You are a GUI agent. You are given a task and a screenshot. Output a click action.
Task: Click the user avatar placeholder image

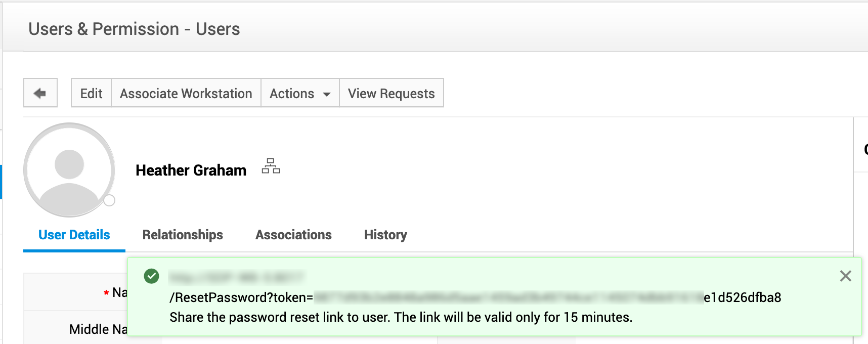tap(69, 170)
